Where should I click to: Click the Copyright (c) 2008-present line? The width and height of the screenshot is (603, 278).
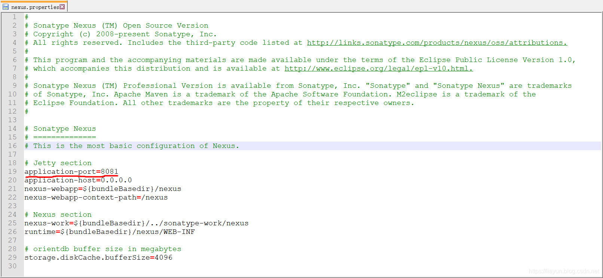pos(120,34)
